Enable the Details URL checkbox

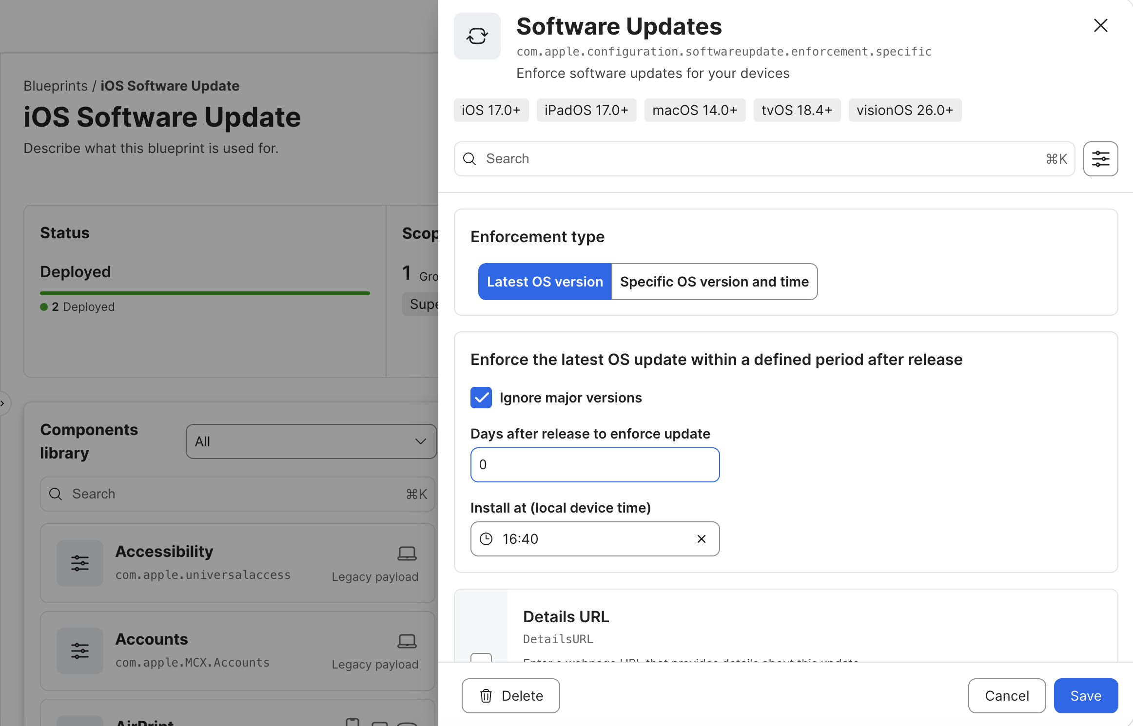(481, 657)
